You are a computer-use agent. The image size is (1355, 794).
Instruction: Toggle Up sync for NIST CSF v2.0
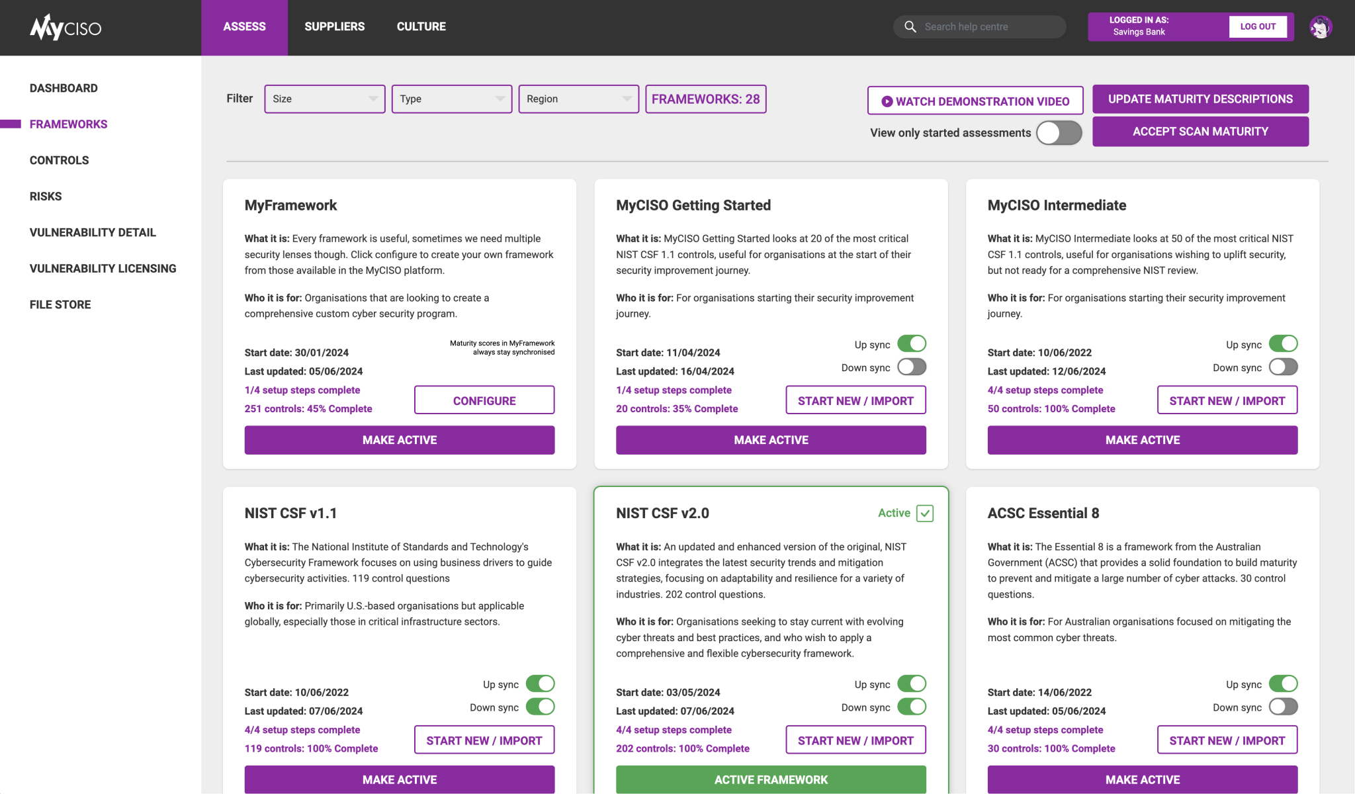pyautogui.click(x=912, y=684)
